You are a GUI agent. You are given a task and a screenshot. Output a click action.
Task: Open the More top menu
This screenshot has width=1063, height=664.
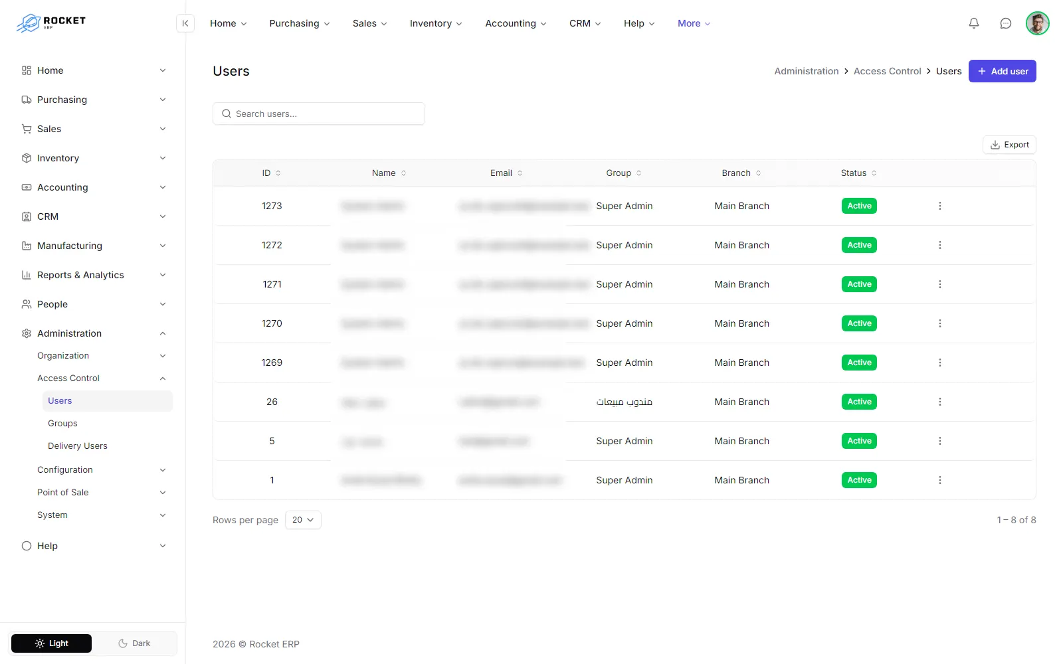(x=694, y=23)
